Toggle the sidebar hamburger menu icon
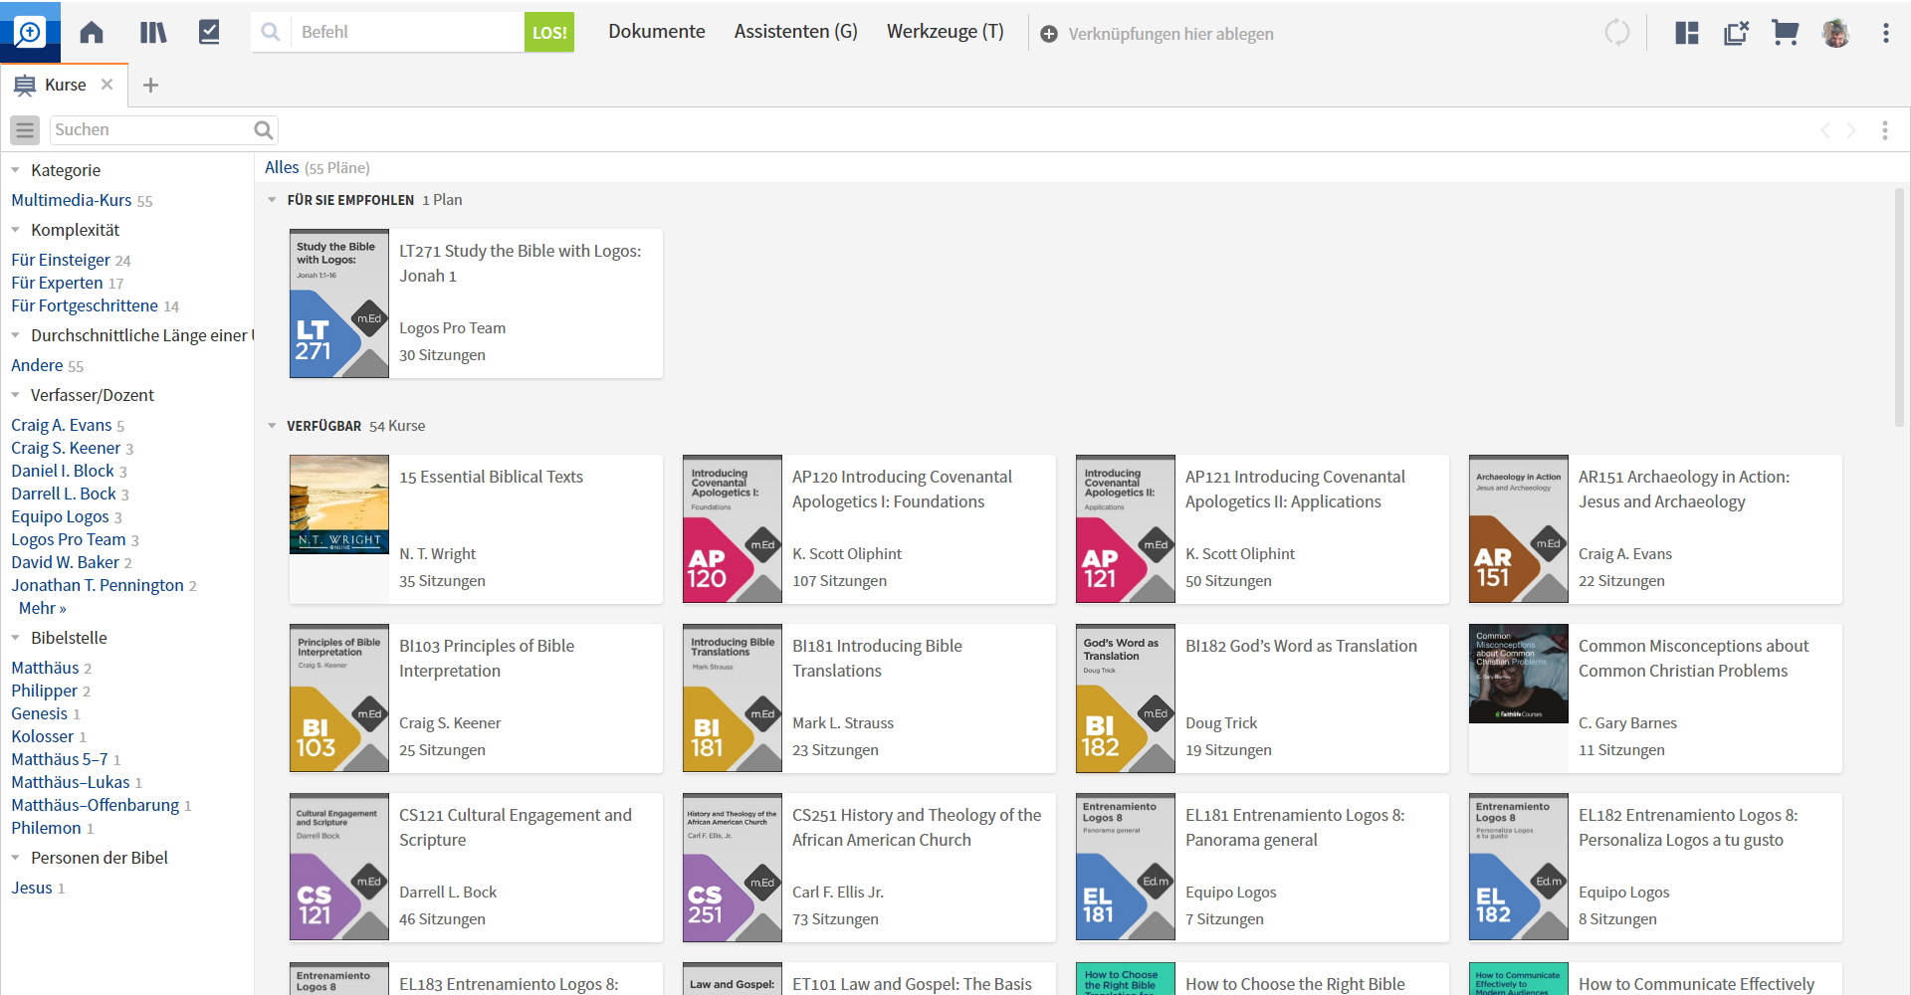This screenshot has width=1911, height=995. click(25, 129)
